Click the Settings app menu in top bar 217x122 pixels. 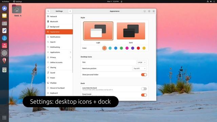[18, 1]
